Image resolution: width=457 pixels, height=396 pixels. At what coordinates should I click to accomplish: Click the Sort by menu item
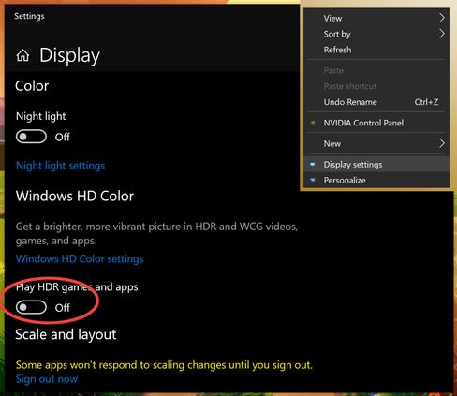[x=376, y=34]
